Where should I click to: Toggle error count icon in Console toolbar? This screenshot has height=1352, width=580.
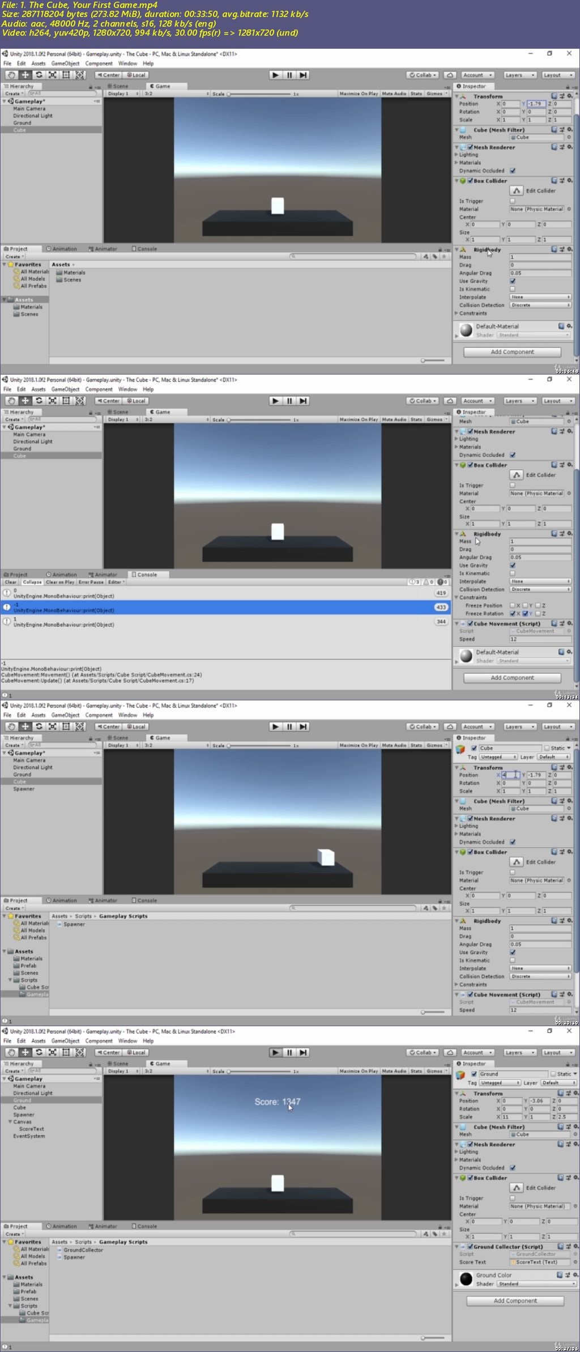click(x=442, y=582)
